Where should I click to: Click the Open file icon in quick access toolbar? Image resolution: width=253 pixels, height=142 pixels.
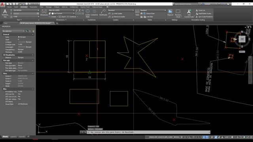click(11, 4)
